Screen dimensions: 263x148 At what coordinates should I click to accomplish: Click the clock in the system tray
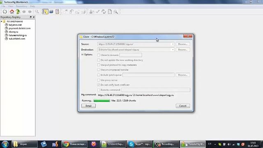pyautogui.click(x=253, y=144)
